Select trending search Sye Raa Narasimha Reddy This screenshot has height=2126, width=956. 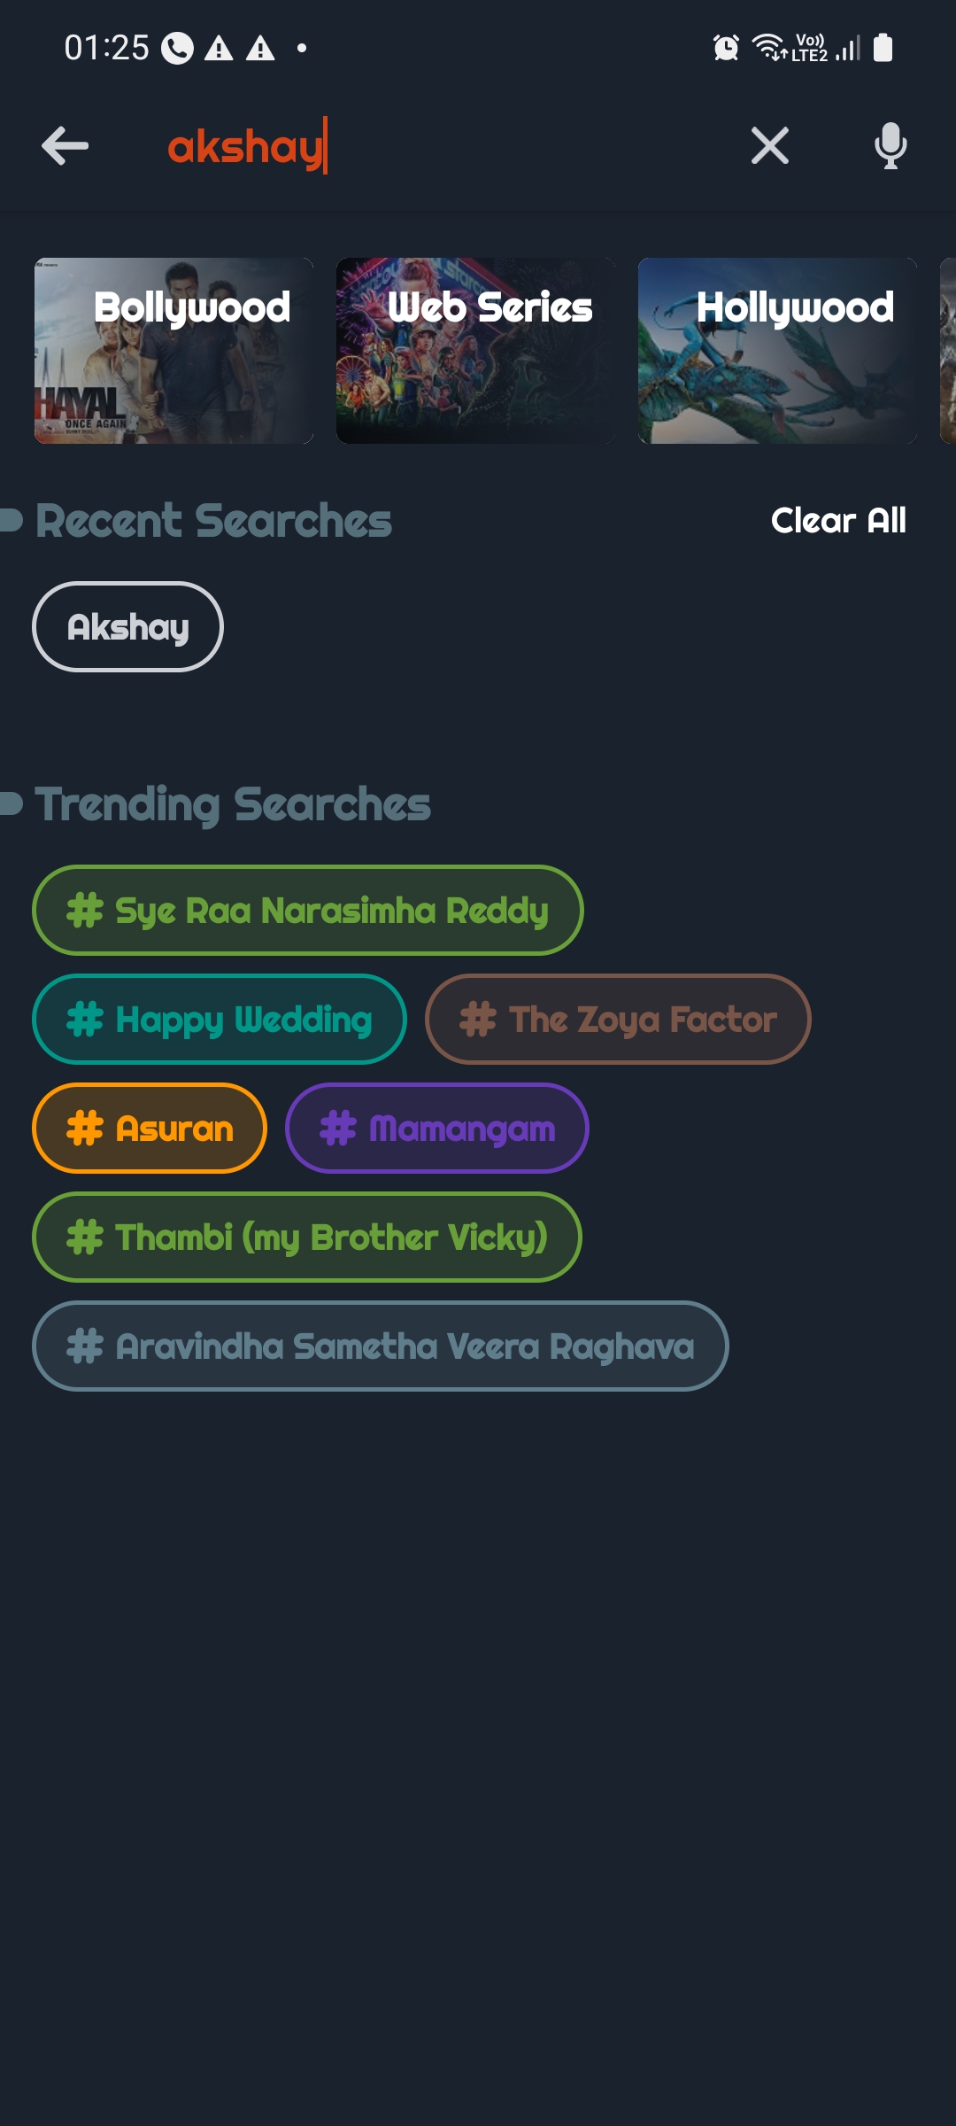(307, 909)
